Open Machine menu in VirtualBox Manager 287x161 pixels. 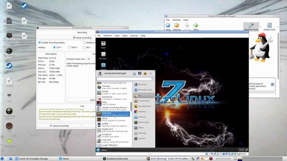[176, 20]
